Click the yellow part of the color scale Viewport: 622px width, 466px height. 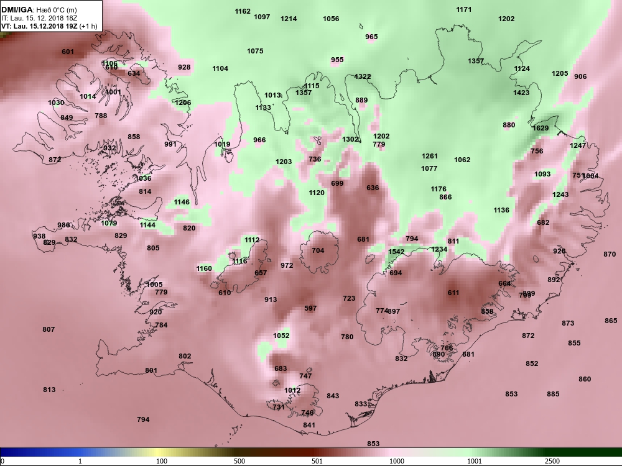pyautogui.click(x=159, y=452)
